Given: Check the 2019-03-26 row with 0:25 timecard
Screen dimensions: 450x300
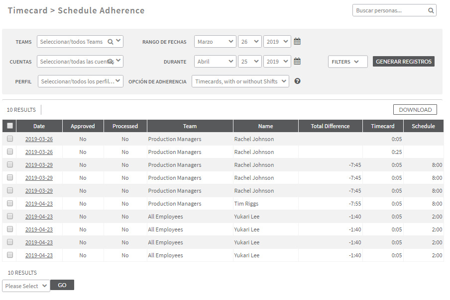Looking at the screenshot, I should (x=10, y=151).
